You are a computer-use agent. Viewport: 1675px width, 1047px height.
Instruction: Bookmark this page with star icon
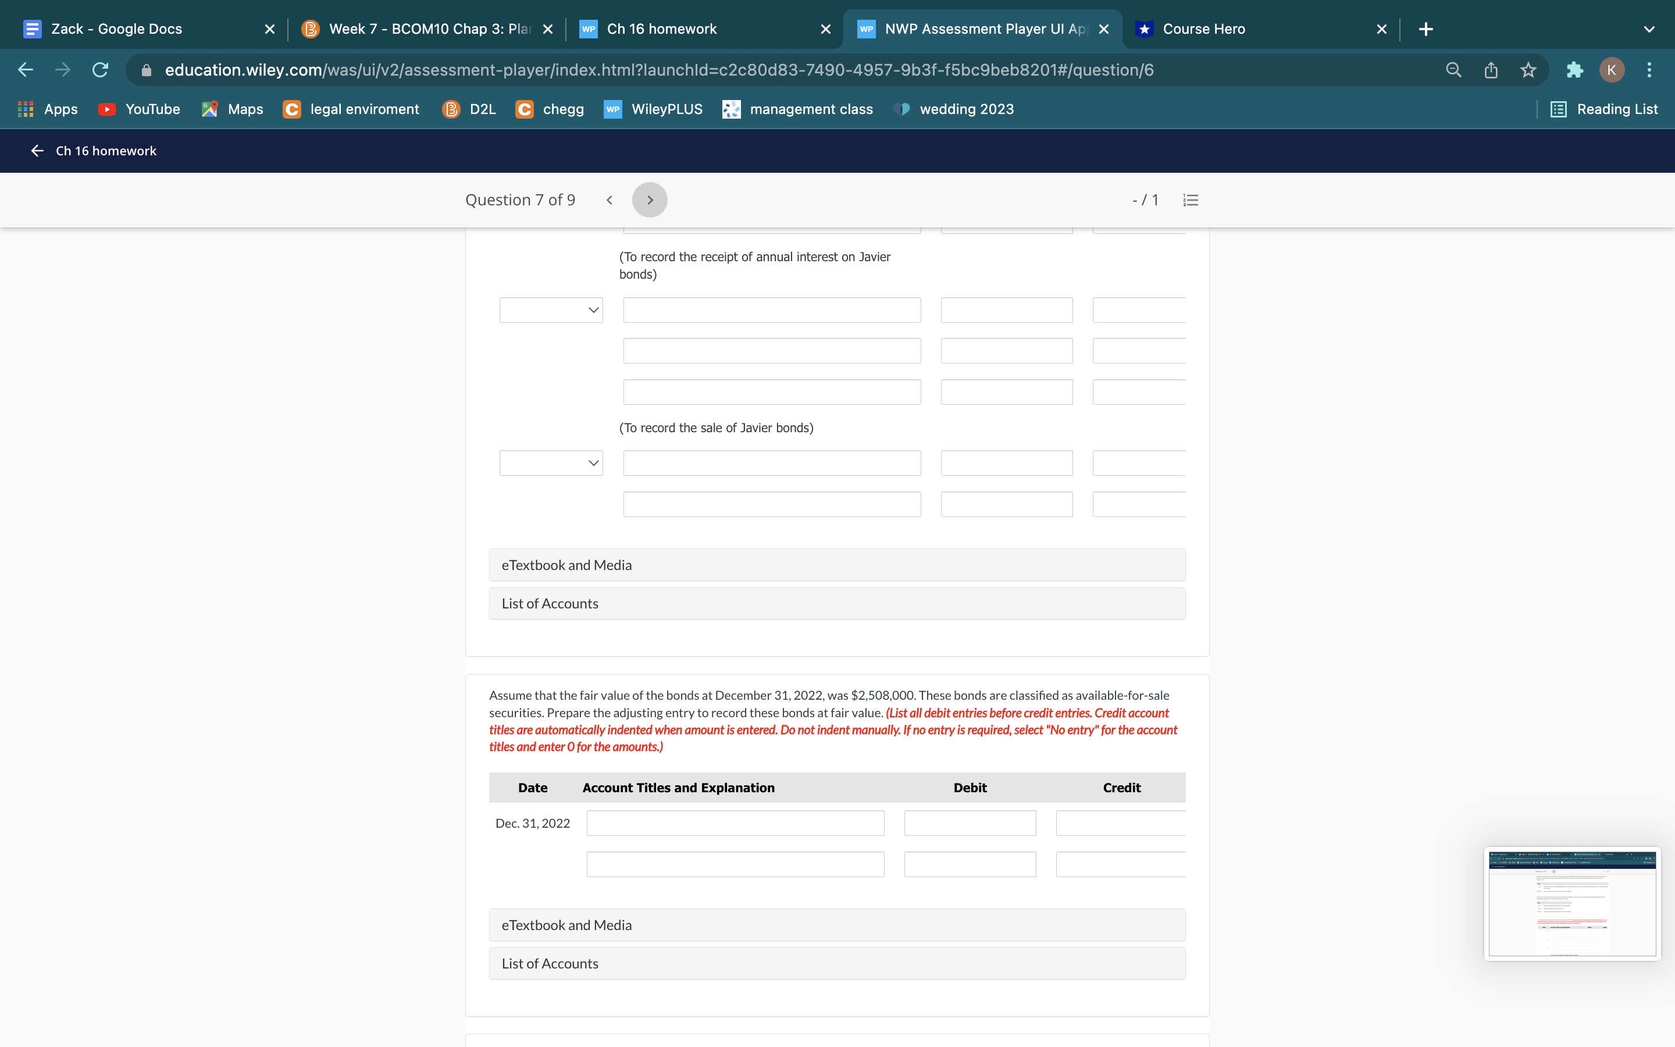(x=1528, y=70)
